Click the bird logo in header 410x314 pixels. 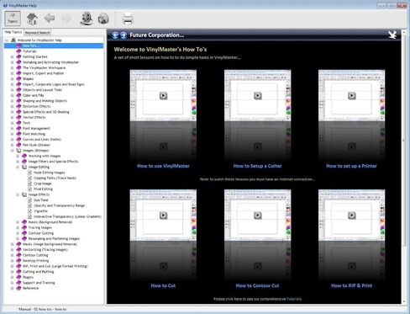click(x=392, y=35)
